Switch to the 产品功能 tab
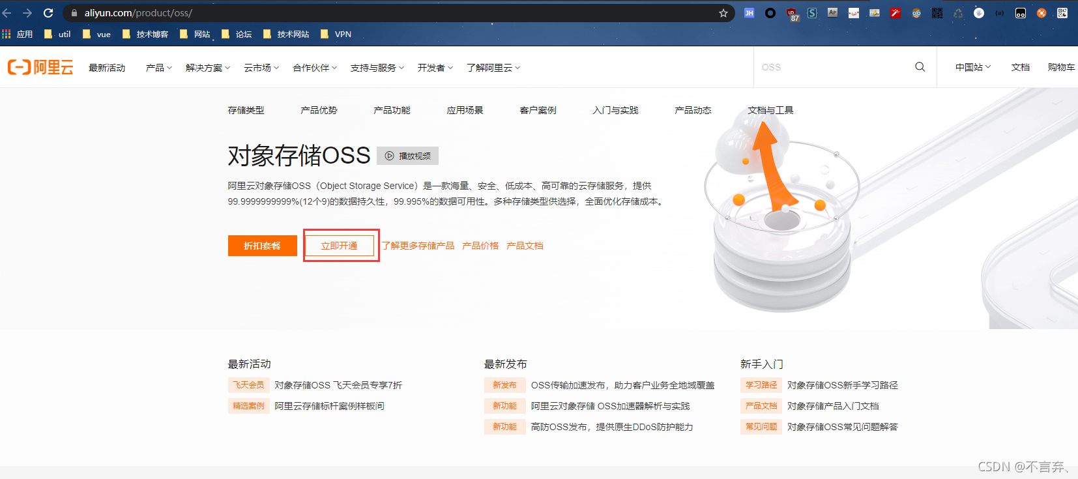 point(392,110)
